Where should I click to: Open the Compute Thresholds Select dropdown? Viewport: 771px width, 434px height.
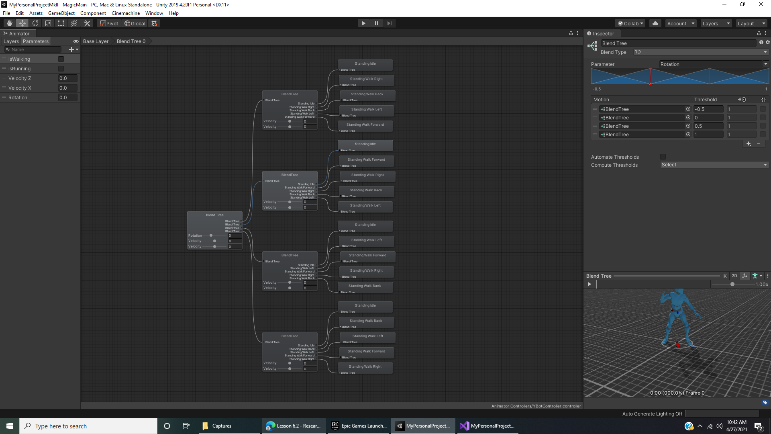click(x=714, y=165)
